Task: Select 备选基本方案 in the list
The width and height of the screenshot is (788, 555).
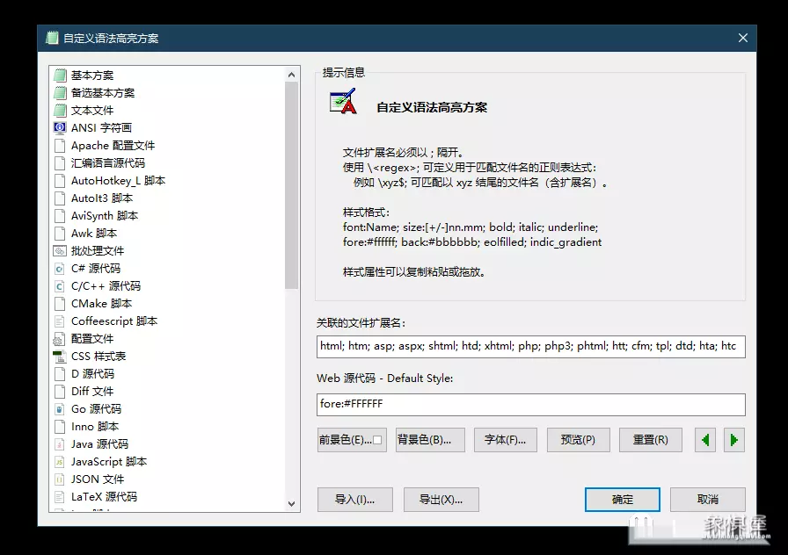Action: 103,93
